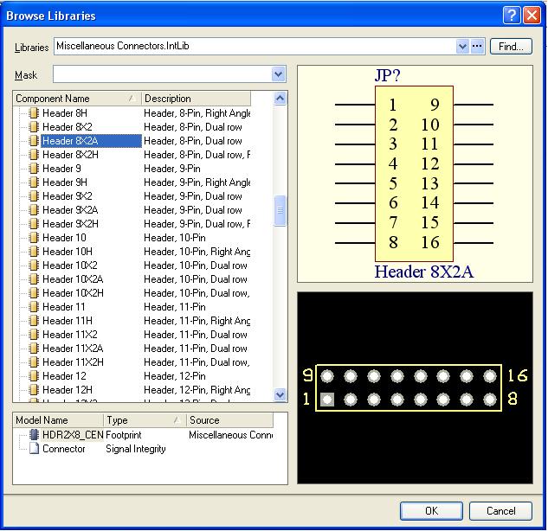Open the Libraries dropdown arrow
This screenshot has width=548, height=531.
tap(462, 46)
